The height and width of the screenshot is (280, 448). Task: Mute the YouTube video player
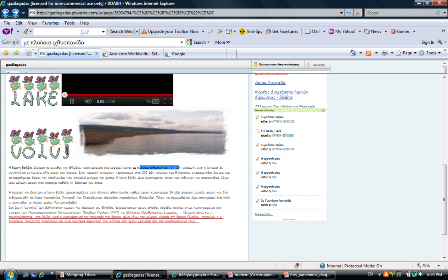(88, 101)
